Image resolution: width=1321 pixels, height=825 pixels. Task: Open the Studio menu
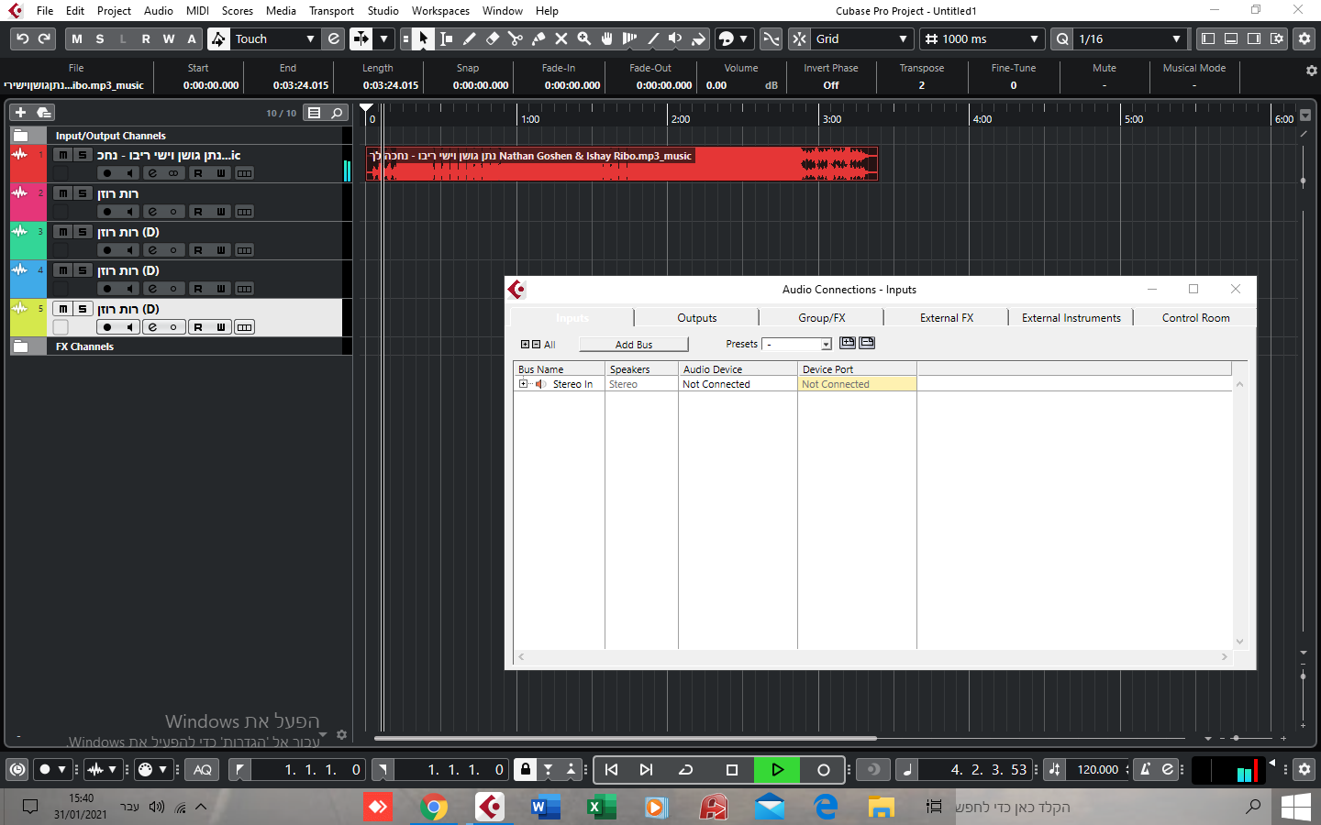pos(383,11)
